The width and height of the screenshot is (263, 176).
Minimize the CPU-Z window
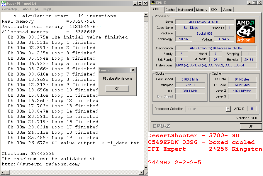pyautogui.click(x=250, y=3)
